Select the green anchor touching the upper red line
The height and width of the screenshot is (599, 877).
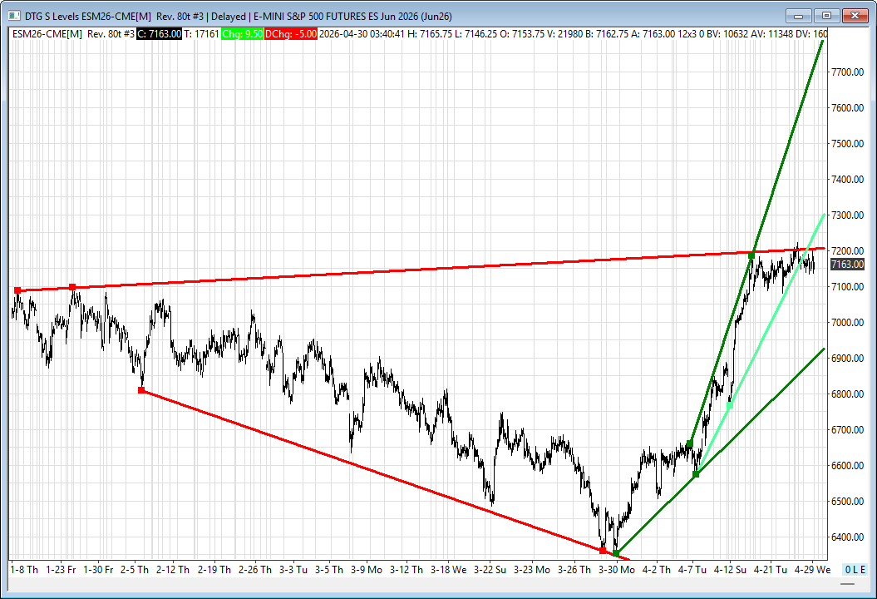point(751,255)
